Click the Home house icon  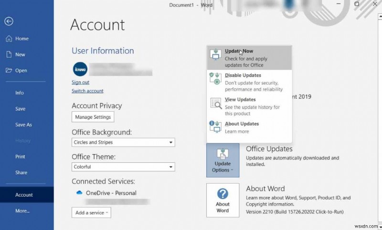[x=9, y=39]
